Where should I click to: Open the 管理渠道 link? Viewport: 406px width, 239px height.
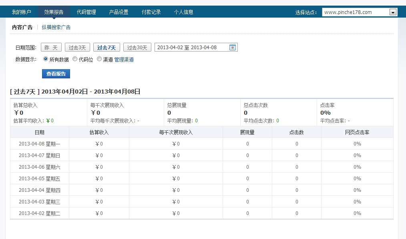pyautogui.click(x=124, y=60)
